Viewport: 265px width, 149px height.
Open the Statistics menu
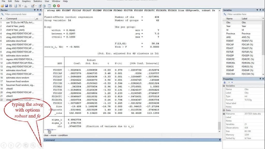(x=37, y=1)
